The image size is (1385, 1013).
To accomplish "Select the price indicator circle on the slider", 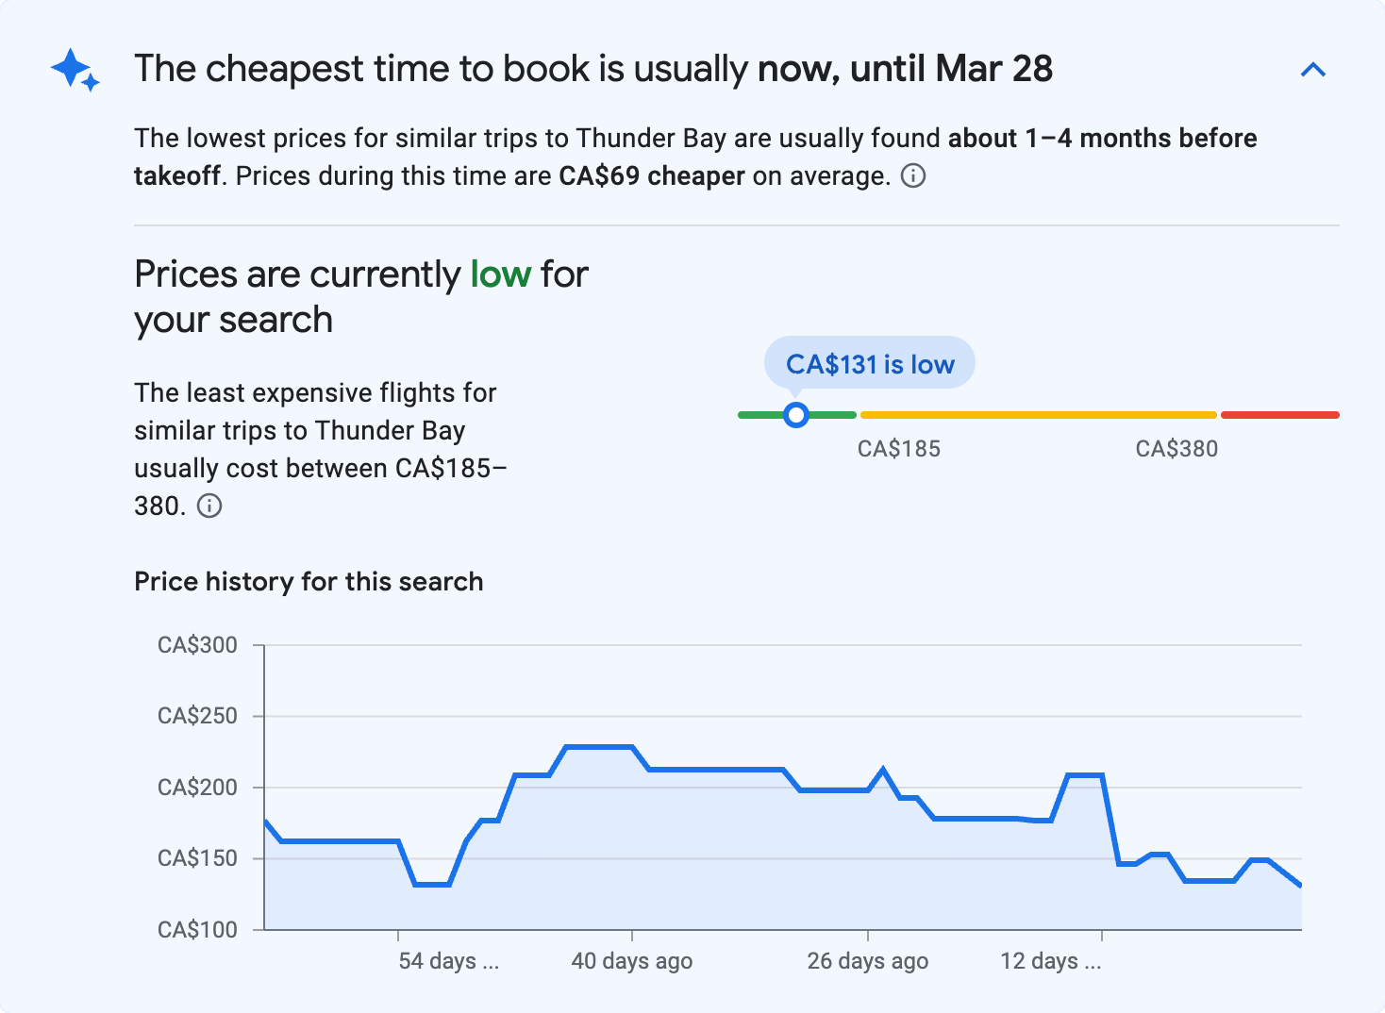I will (796, 414).
